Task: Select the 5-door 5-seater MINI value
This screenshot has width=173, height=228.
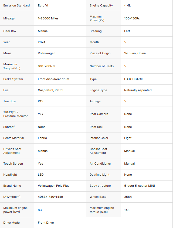Action: click(139, 186)
